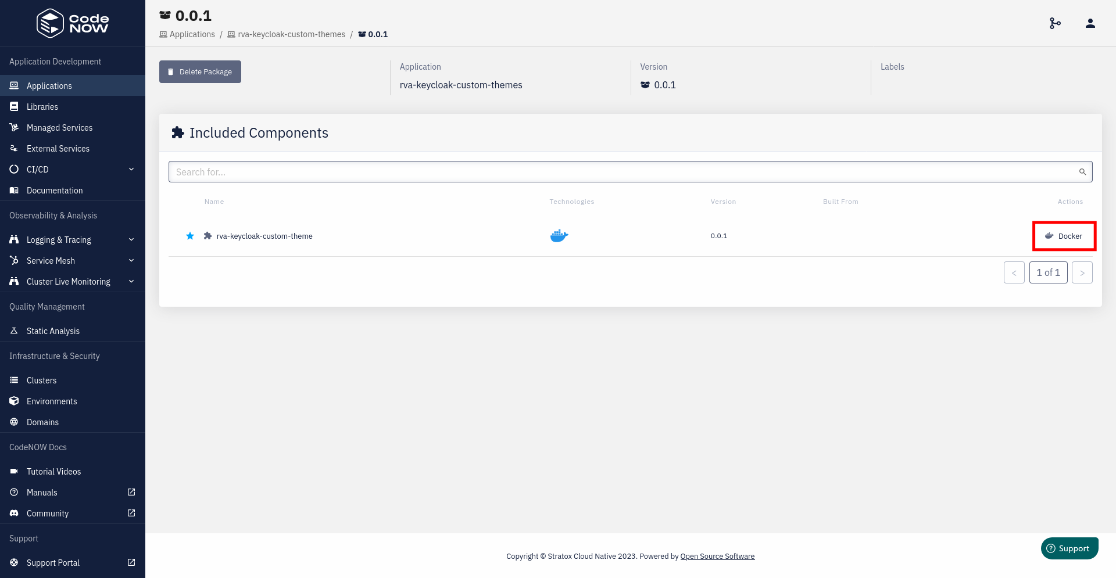
Task: Click the Included Components heading puzzle icon
Action: click(x=178, y=132)
